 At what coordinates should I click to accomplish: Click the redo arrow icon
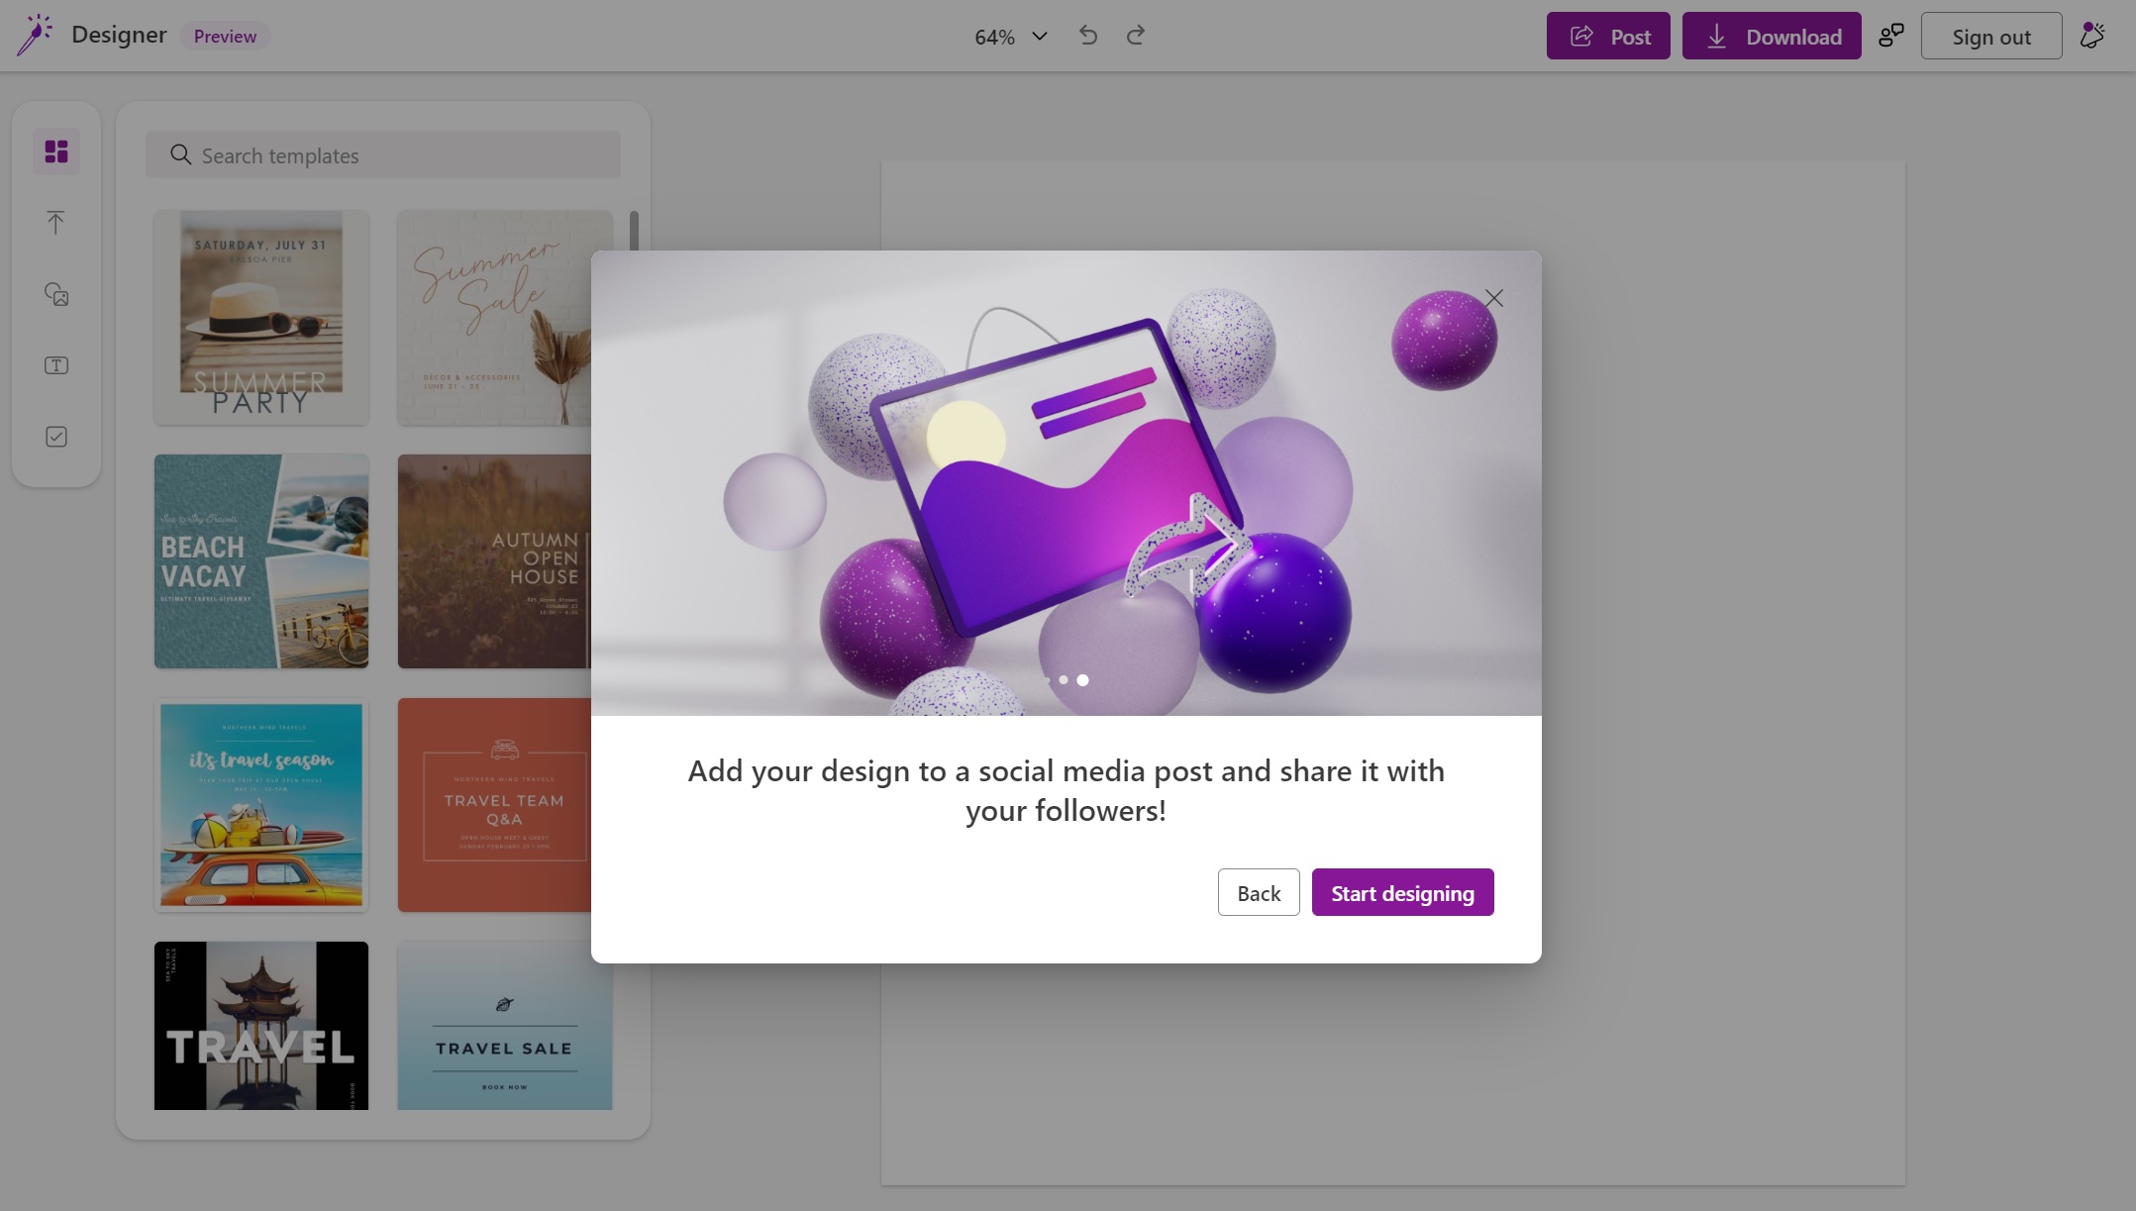pos(1136,34)
